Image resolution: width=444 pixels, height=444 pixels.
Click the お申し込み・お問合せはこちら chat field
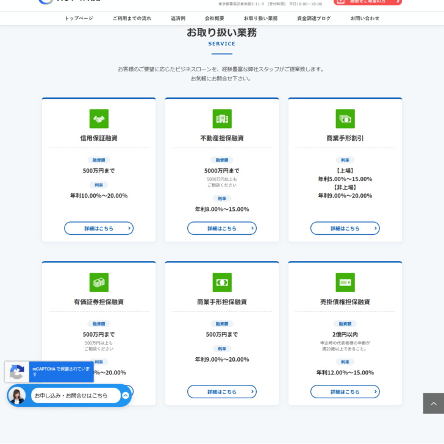click(76, 395)
